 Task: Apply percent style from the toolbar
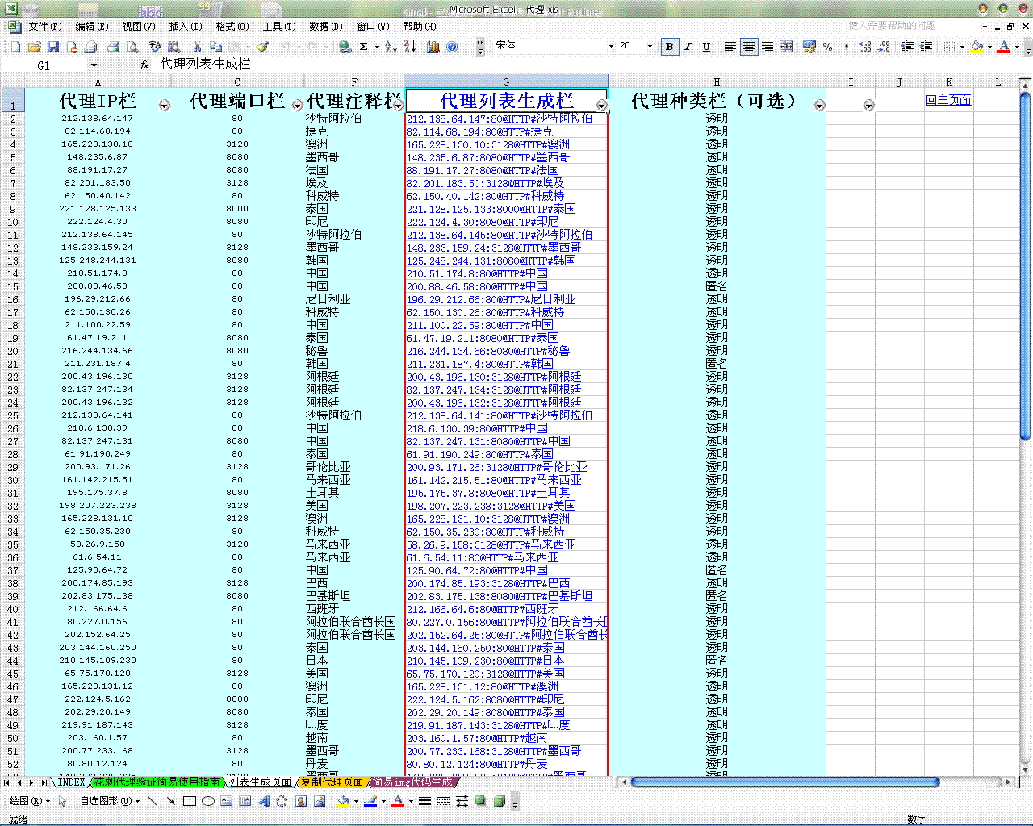(x=828, y=47)
